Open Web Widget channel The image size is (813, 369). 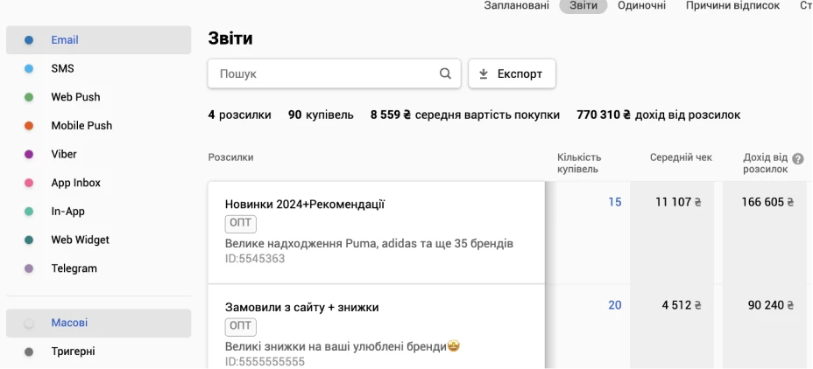coord(80,240)
